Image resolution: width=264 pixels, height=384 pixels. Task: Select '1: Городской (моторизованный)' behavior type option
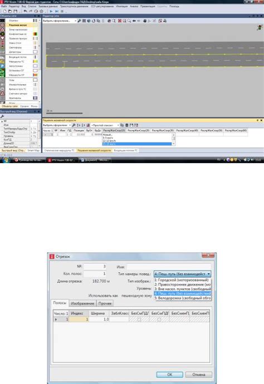tap(182, 280)
